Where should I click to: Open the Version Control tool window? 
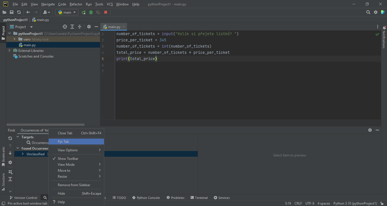tap(25, 197)
